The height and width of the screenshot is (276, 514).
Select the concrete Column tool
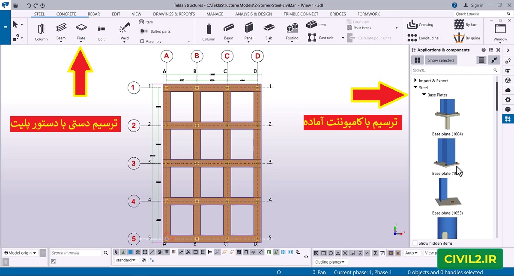pyautogui.click(x=209, y=32)
